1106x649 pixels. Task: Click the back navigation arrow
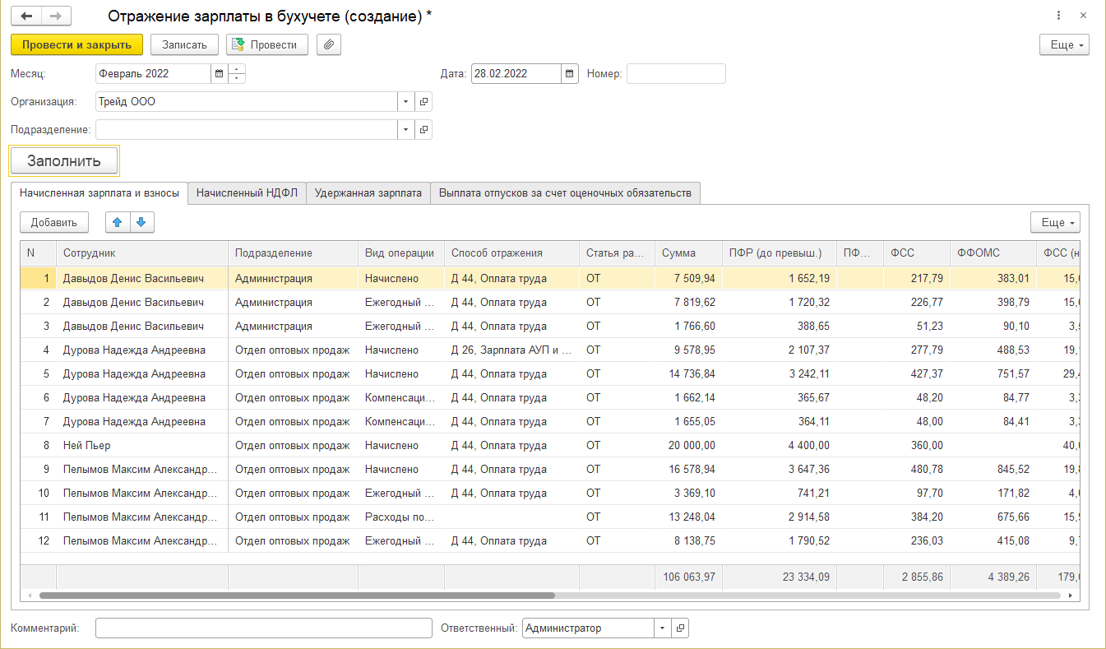pyautogui.click(x=26, y=16)
